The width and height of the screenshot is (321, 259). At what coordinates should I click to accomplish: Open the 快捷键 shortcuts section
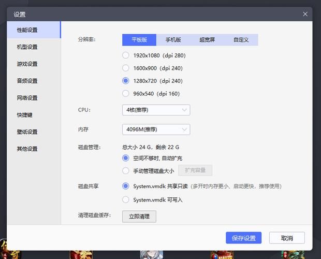[24, 115]
